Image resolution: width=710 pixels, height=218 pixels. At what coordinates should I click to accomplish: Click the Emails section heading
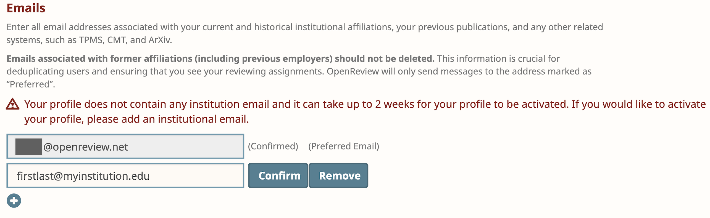coord(26,8)
